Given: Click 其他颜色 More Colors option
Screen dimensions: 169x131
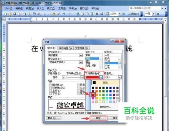Looking at the screenshot, I should (x=105, y=107).
